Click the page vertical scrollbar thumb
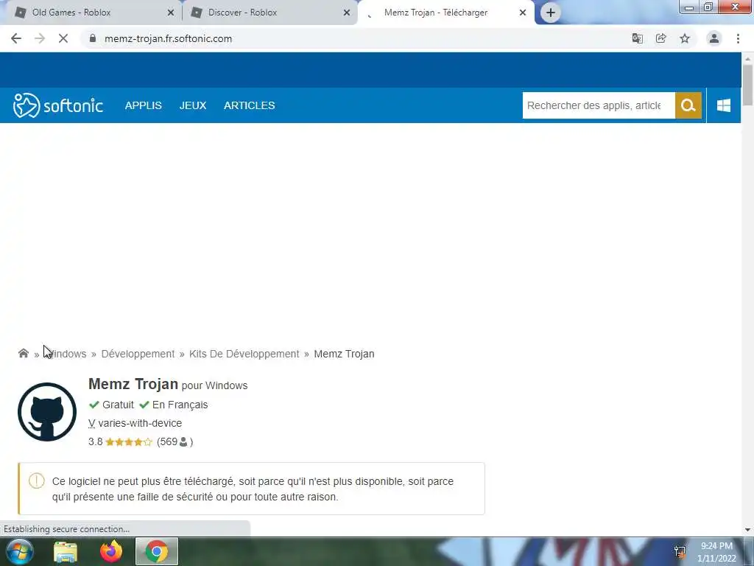Image resolution: width=754 pixels, height=566 pixels. (747, 85)
